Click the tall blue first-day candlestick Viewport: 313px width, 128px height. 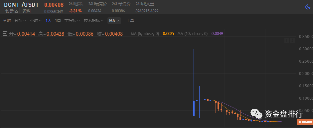click(194, 82)
